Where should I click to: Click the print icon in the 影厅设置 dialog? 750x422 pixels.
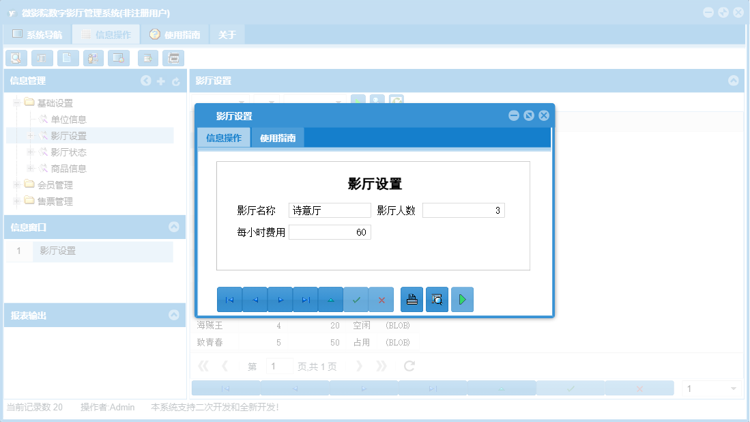pos(412,299)
